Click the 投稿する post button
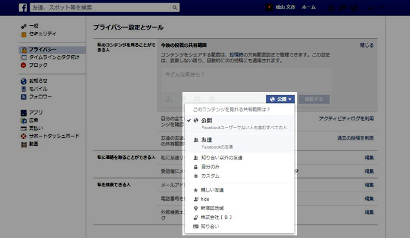Viewport: 410px width, 238px height. 314,99
